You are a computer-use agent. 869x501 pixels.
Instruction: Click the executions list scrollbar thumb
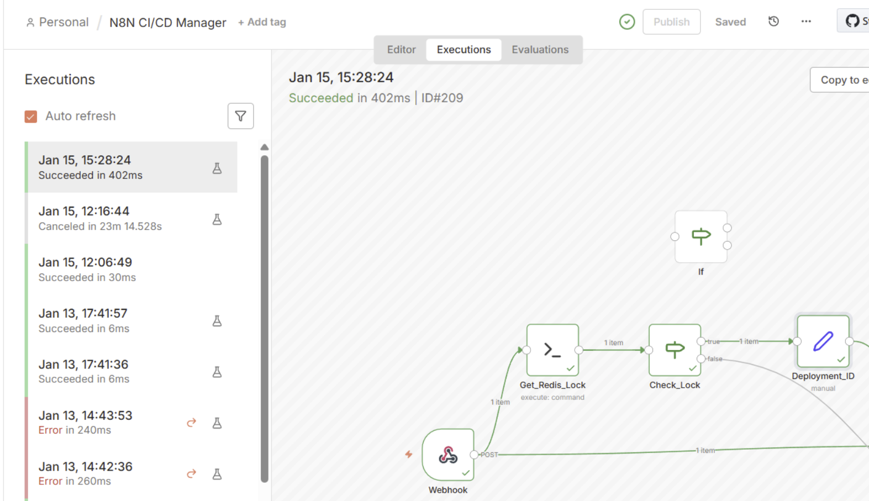click(265, 319)
